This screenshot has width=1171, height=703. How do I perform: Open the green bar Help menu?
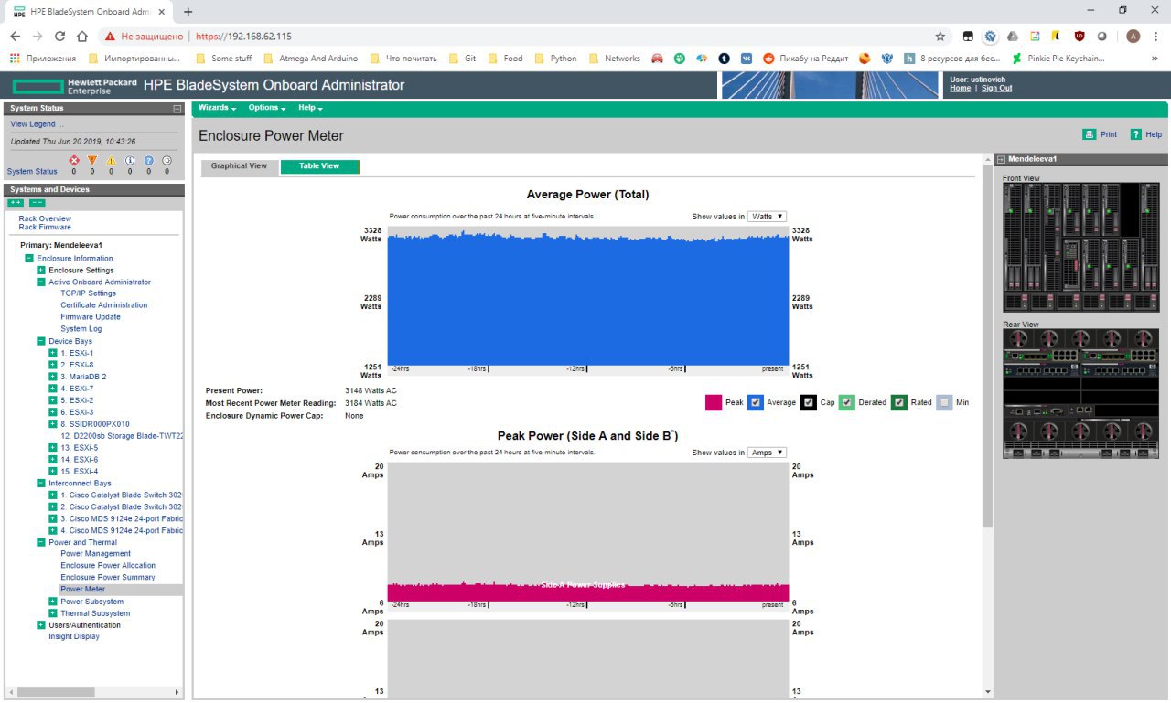click(x=311, y=108)
